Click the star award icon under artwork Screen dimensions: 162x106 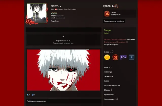point(33,95)
